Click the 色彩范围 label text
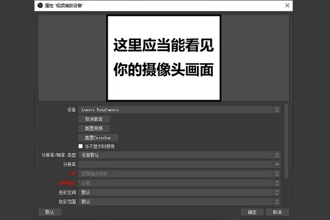 pos(67,202)
